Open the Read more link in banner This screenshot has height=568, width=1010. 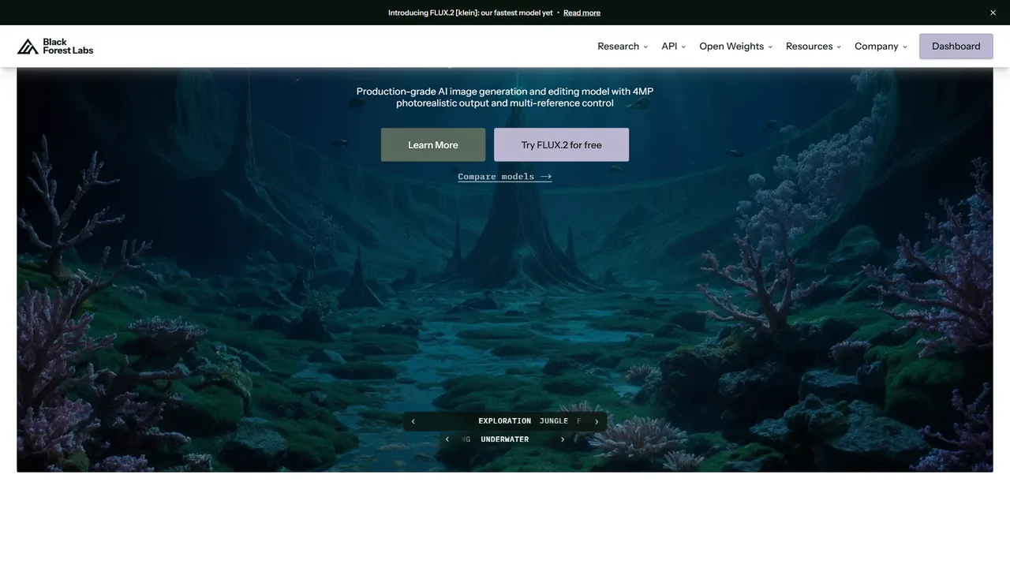pos(582,13)
